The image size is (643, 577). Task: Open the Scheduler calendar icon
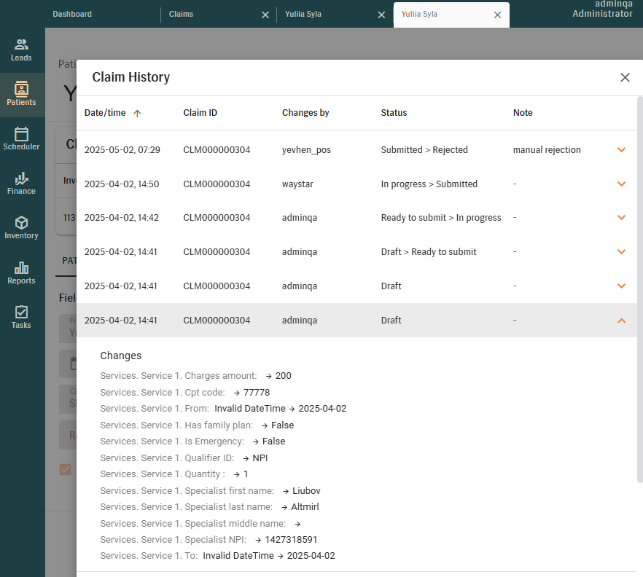[21, 134]
